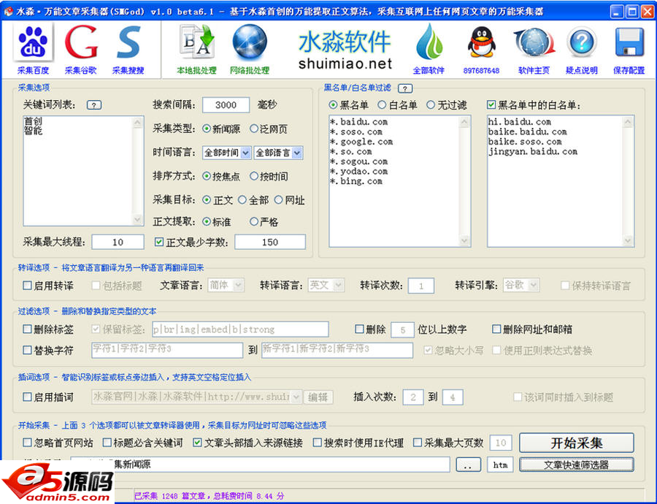The height and width of the screenshot is (504, 657).
Task: Click the blacklist scrollbar down arrow
Action: point(464,241)
